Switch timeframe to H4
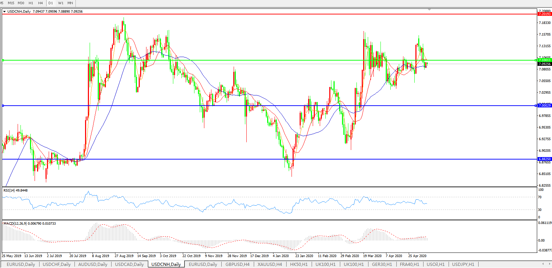552x268 pixels. point(41,3)
